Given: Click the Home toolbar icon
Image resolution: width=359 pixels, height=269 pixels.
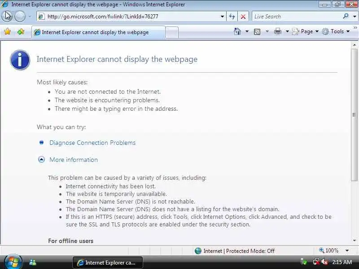Looking at the screenshot, I should tap(237, 31).
